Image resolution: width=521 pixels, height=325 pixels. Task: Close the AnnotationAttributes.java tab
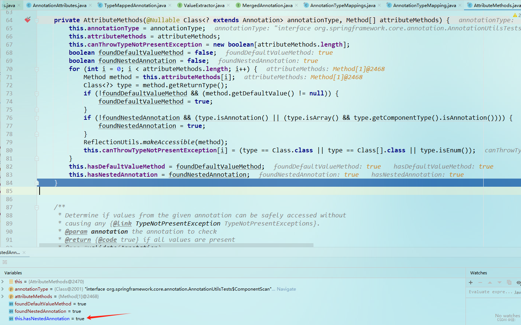coord(91,5)
